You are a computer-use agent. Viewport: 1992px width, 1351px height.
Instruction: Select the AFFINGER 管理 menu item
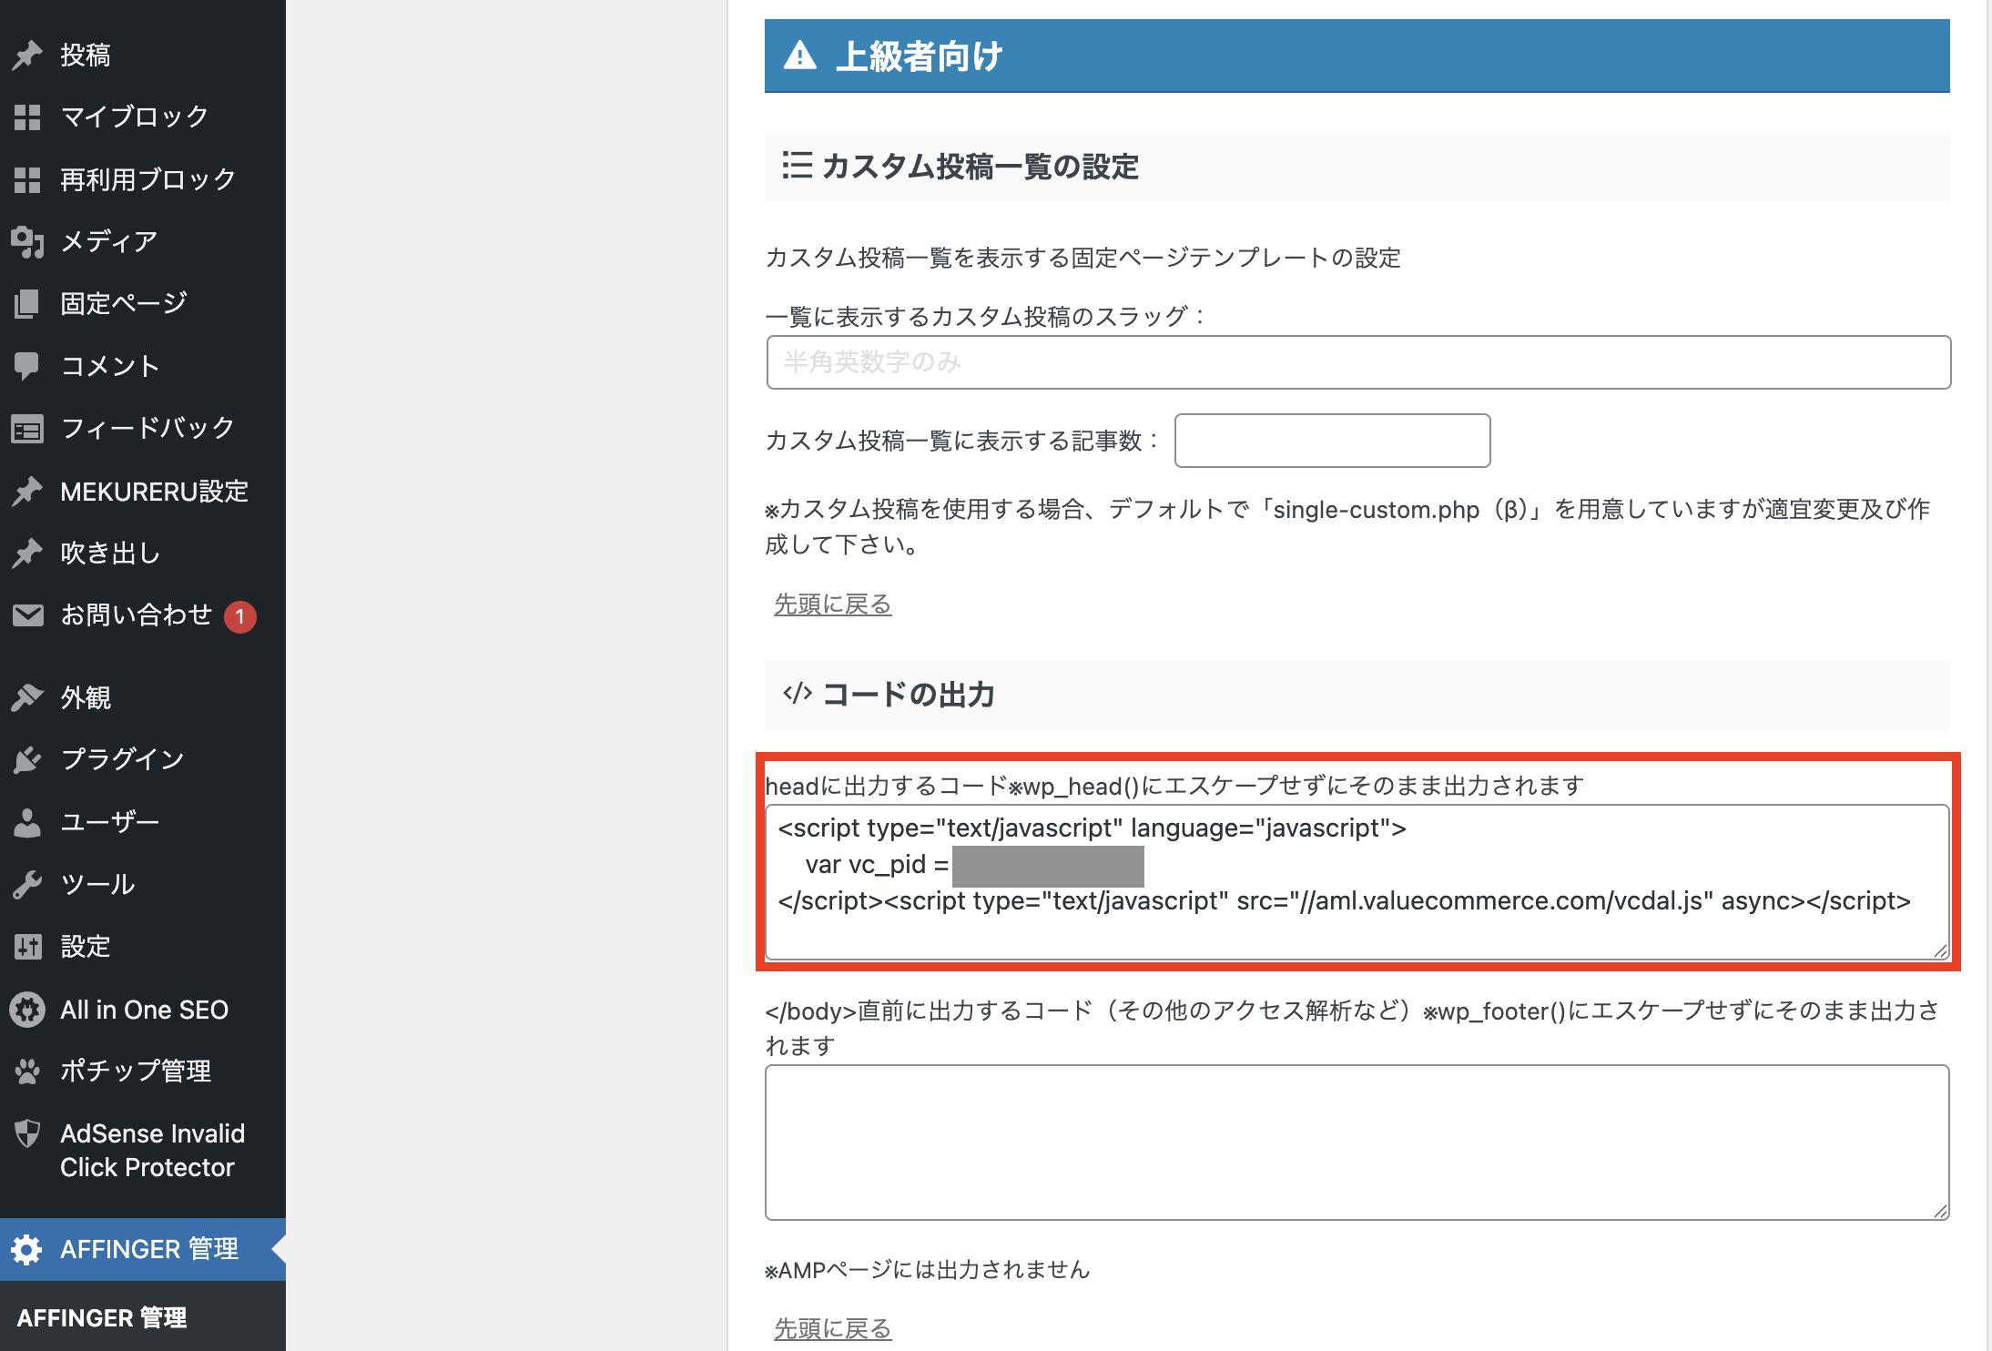pyautogui.click(x=148, y=1249)
